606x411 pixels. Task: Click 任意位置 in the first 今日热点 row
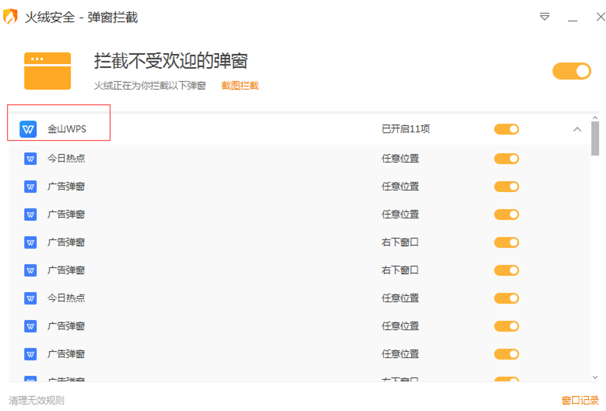400,158
